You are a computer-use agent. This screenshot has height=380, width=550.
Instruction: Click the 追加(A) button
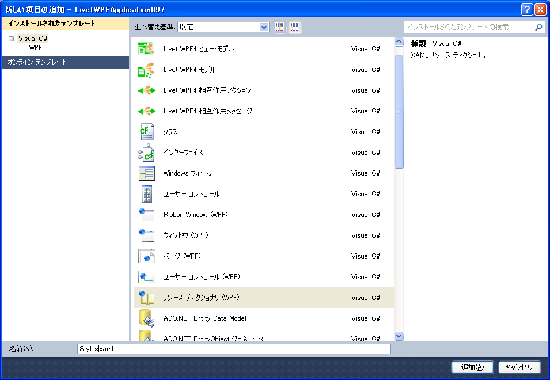(x=472, y=367)
